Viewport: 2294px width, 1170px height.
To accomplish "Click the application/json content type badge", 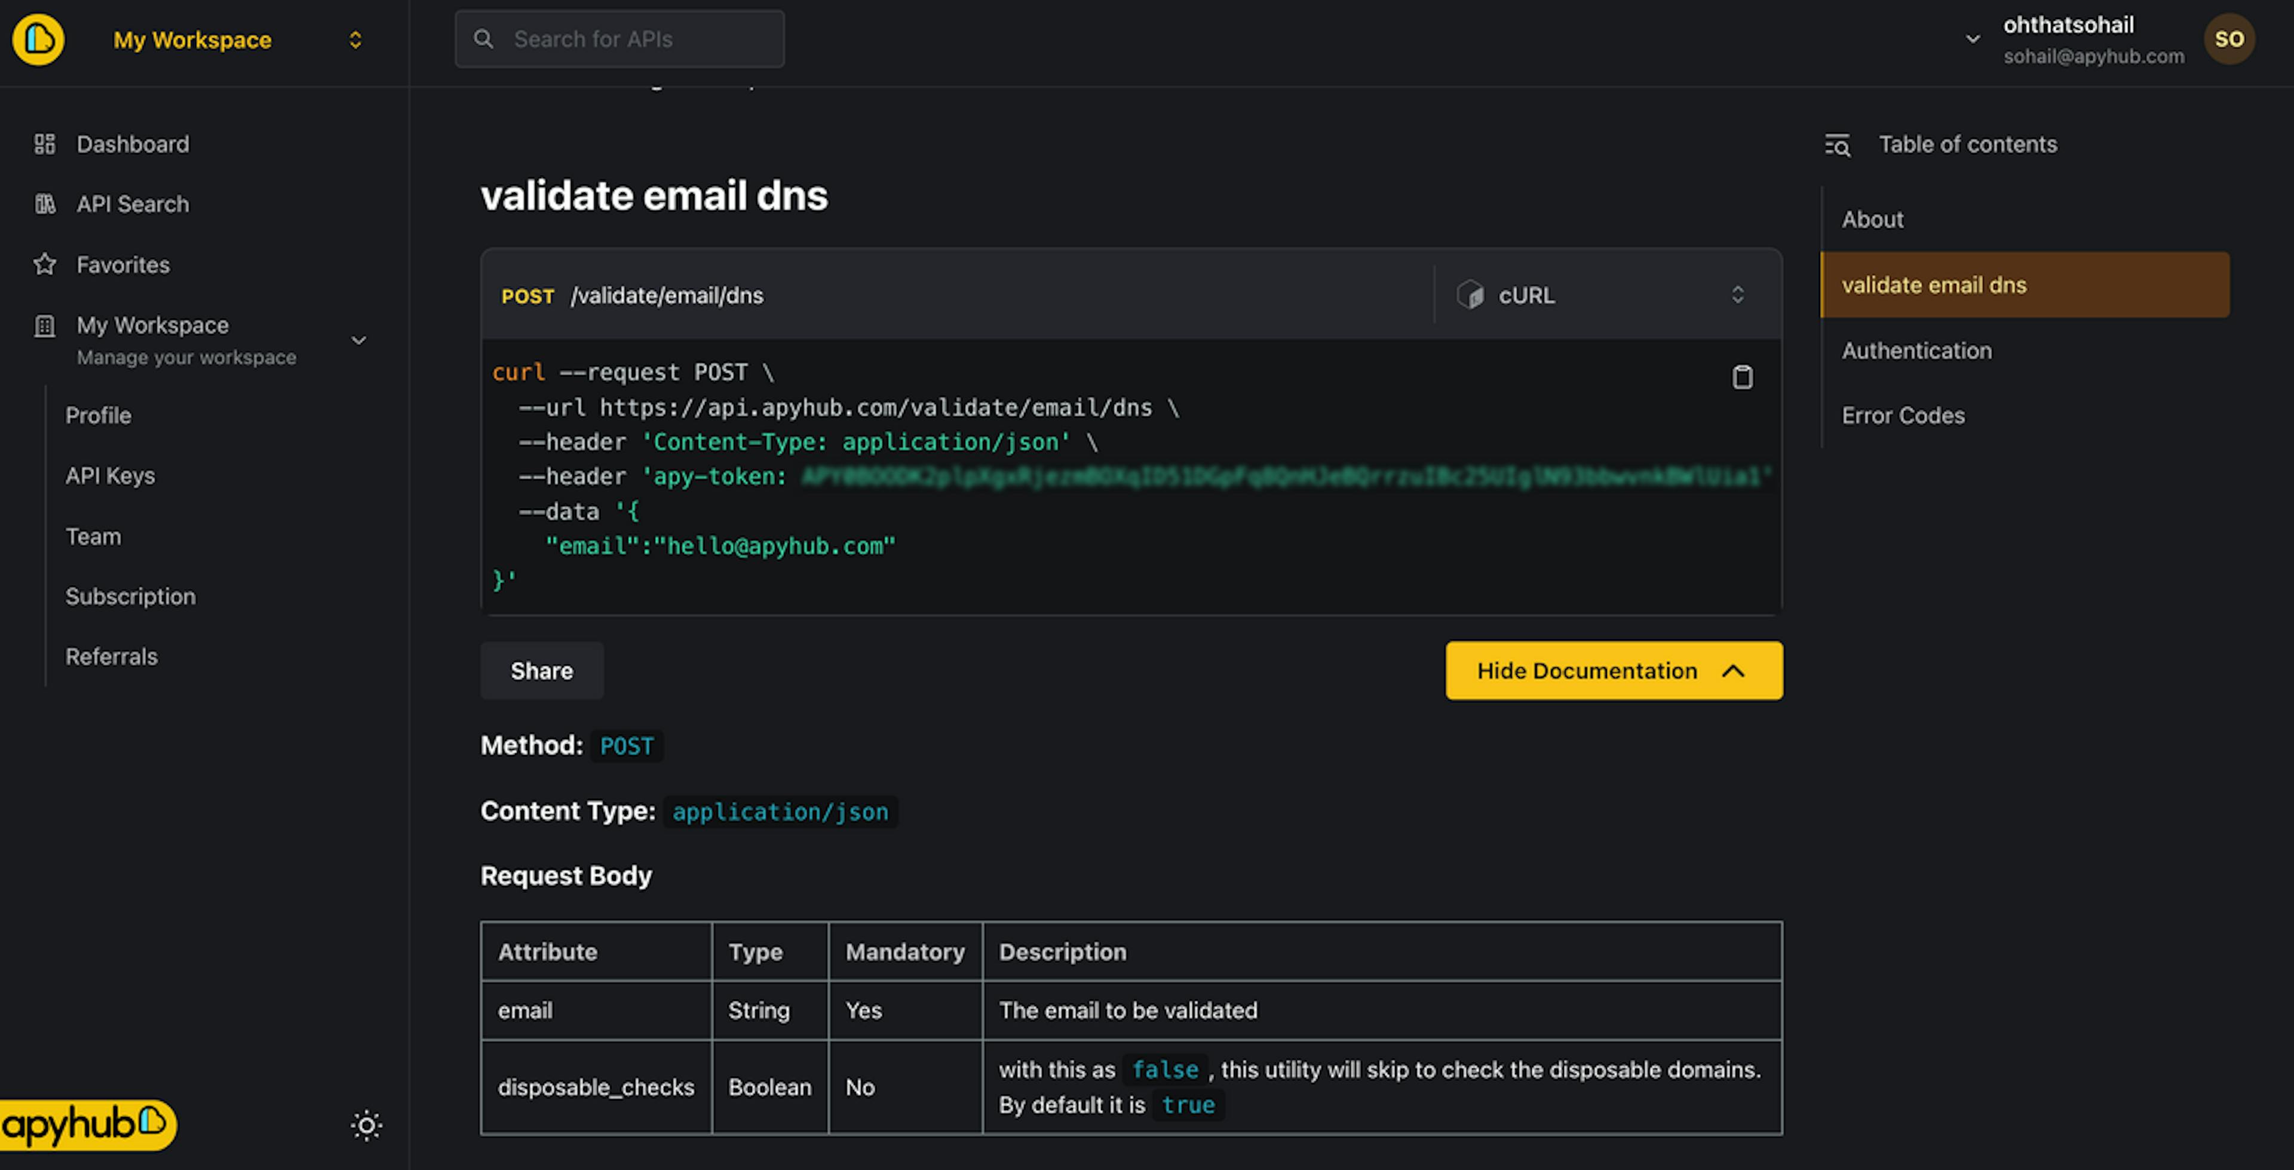I will click(780, 812).
